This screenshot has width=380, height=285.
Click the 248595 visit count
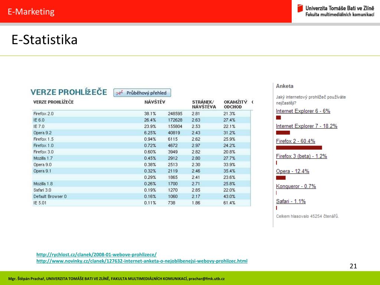(x=175, y=114)
